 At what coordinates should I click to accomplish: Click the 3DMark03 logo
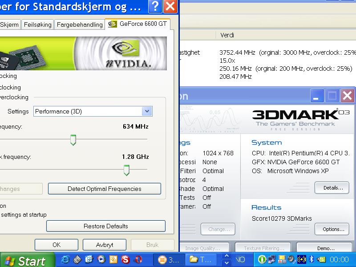pyautogui.click(x=301, y=120)
